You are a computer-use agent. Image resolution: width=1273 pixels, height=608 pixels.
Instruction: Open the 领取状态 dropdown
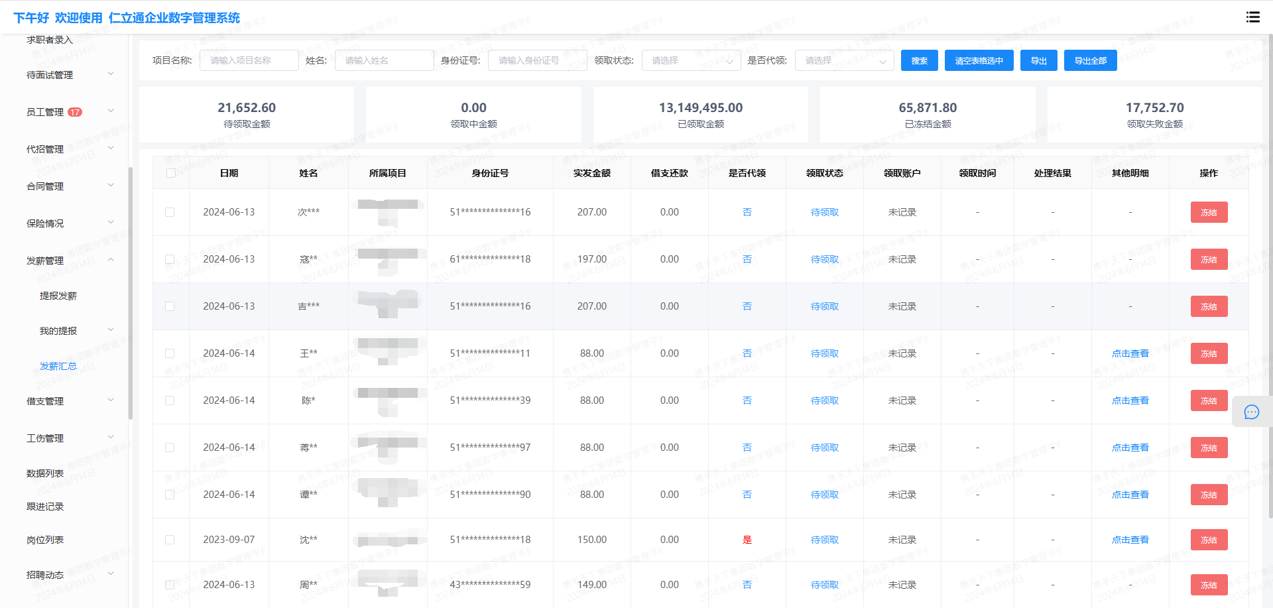pyautogui.click(x=691, y=60)
